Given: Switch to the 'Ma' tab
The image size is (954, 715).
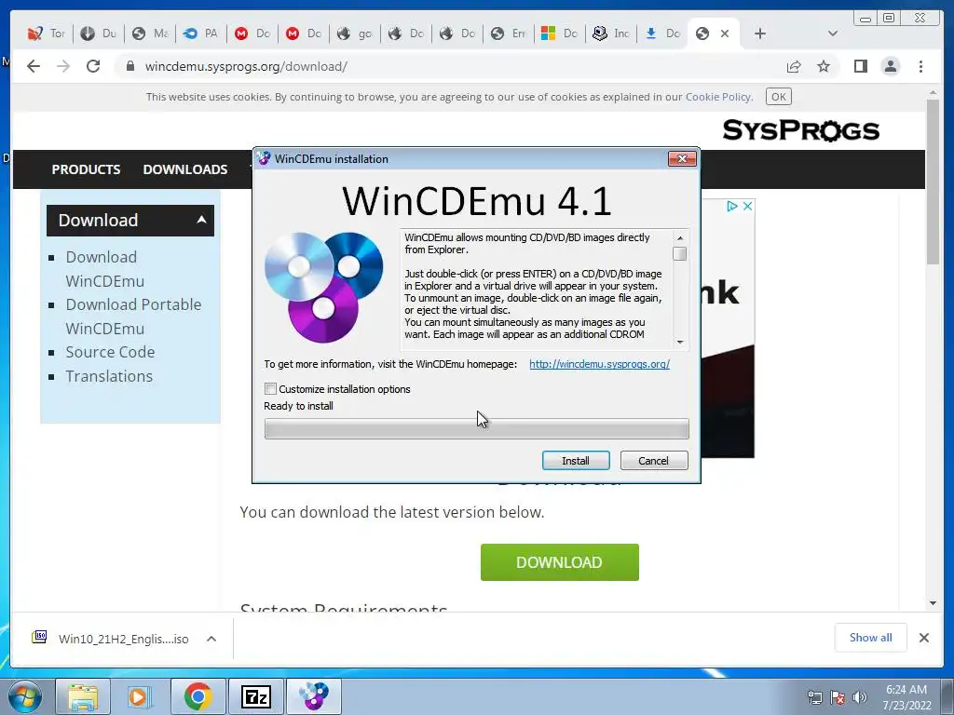Looking at the screenshot, I should (150, 34).
